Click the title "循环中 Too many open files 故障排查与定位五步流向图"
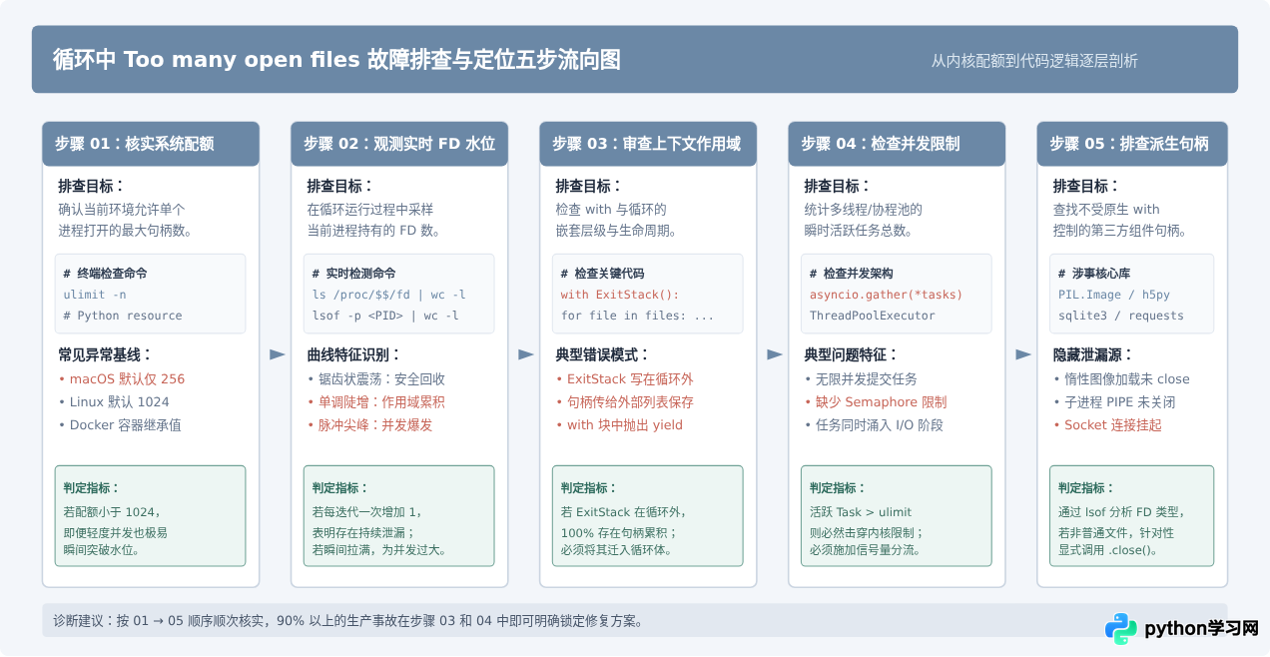Screen dimensions: 1270x657 pos(336,60)
